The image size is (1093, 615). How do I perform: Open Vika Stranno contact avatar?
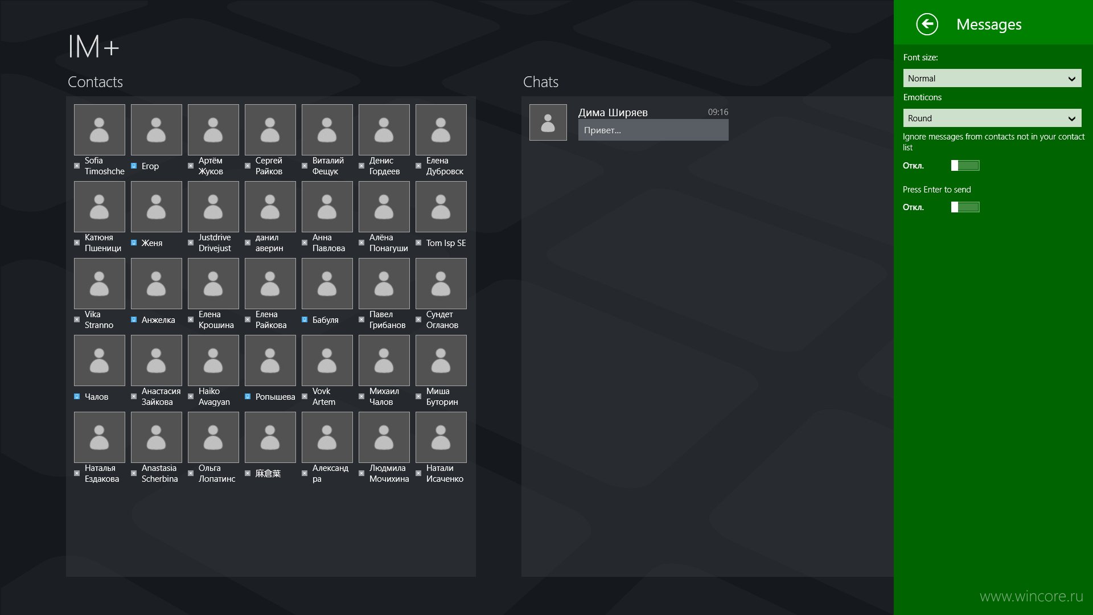pos(100,284)
